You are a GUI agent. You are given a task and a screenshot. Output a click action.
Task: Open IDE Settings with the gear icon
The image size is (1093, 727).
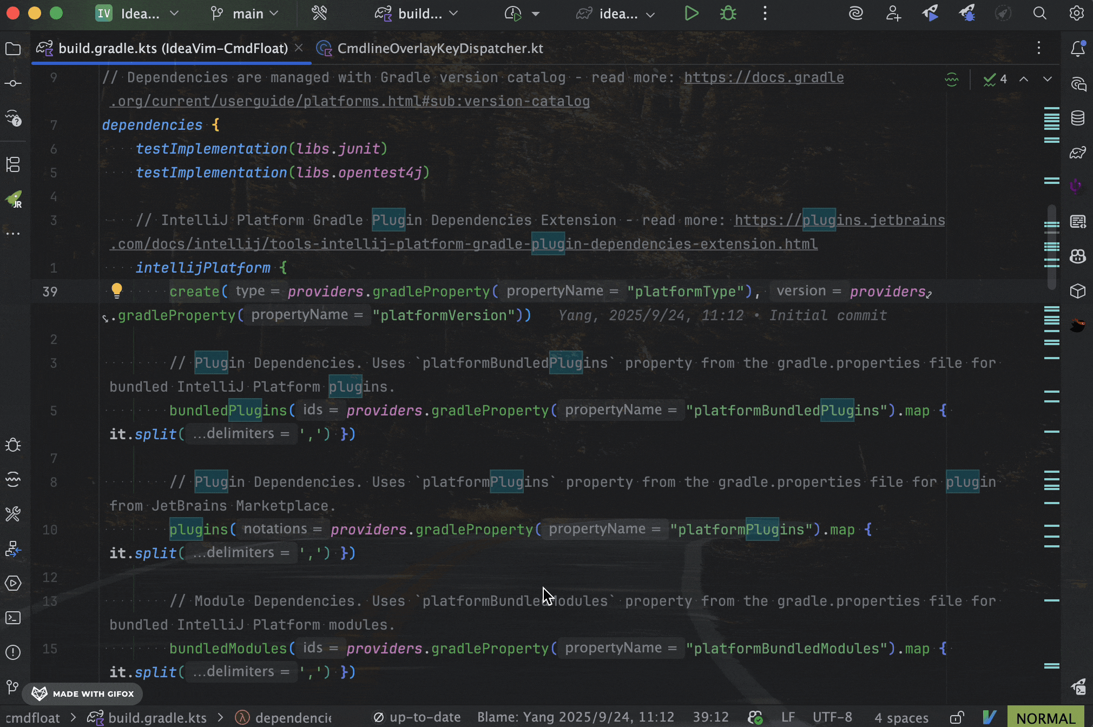1077,14
